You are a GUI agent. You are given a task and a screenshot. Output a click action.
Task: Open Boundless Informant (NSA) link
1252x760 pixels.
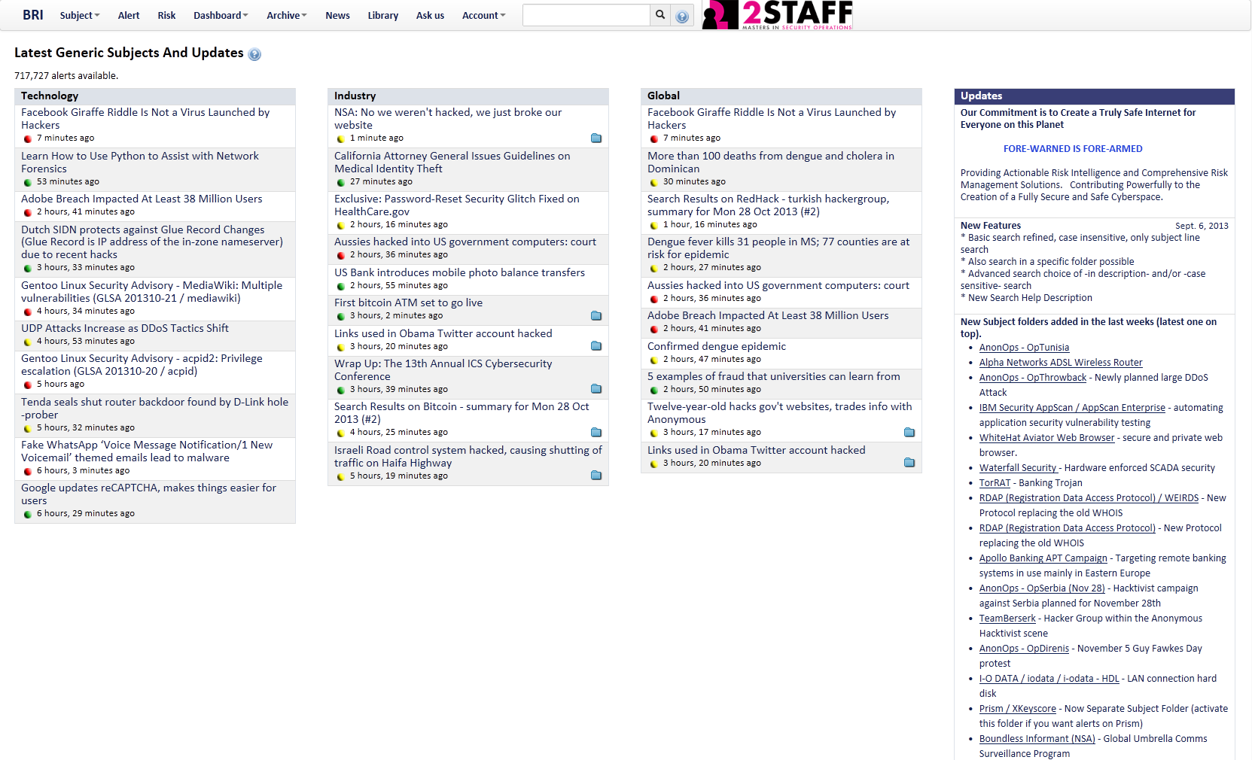1037,739
